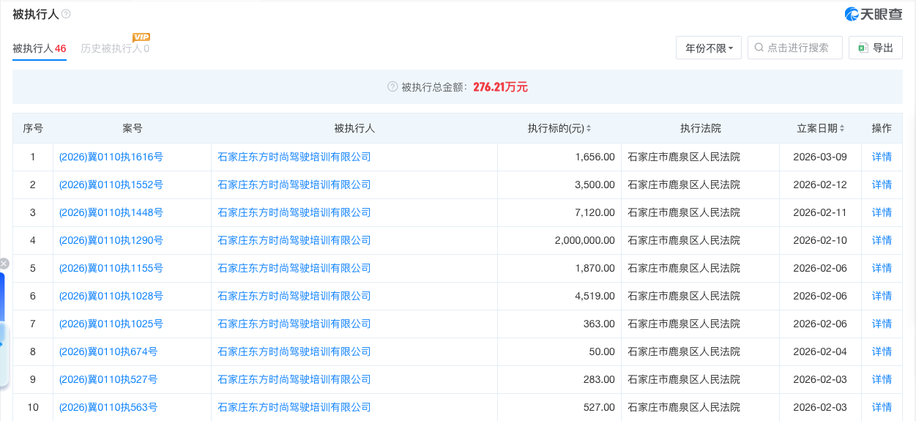Click the question icon before 被执行总金额

pyautogui.click(x=392, y=87)
